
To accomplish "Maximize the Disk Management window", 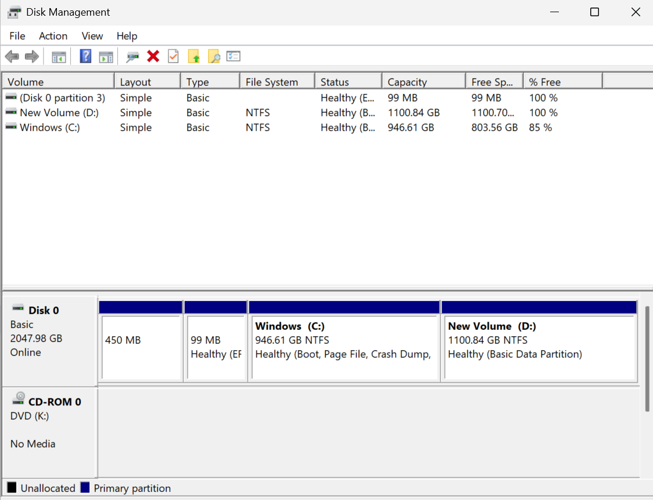I will [595, 12].
